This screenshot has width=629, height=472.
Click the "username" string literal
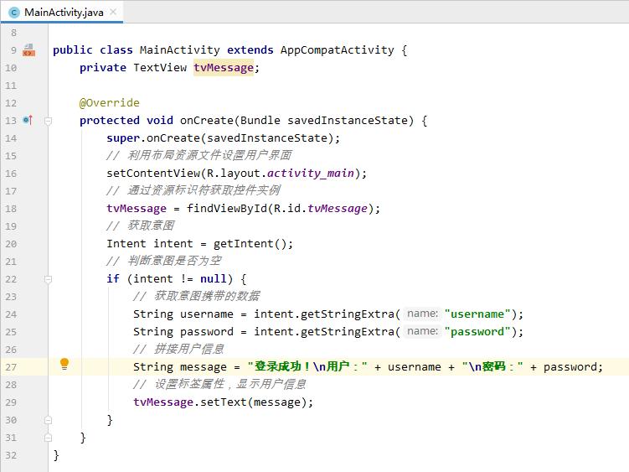click(x=477, y=314)
